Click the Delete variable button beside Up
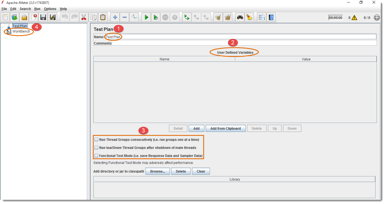385x204 pixels. (257, 128)
